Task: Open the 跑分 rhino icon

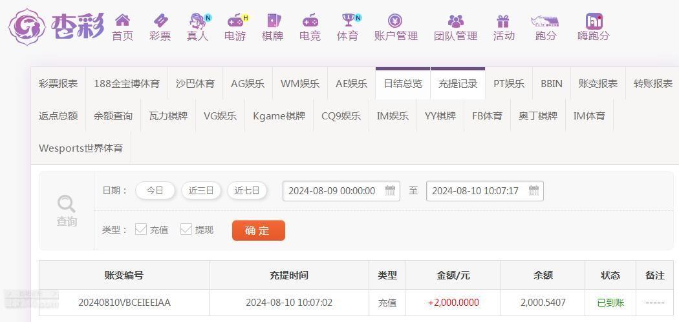Action: click(544, 21)
